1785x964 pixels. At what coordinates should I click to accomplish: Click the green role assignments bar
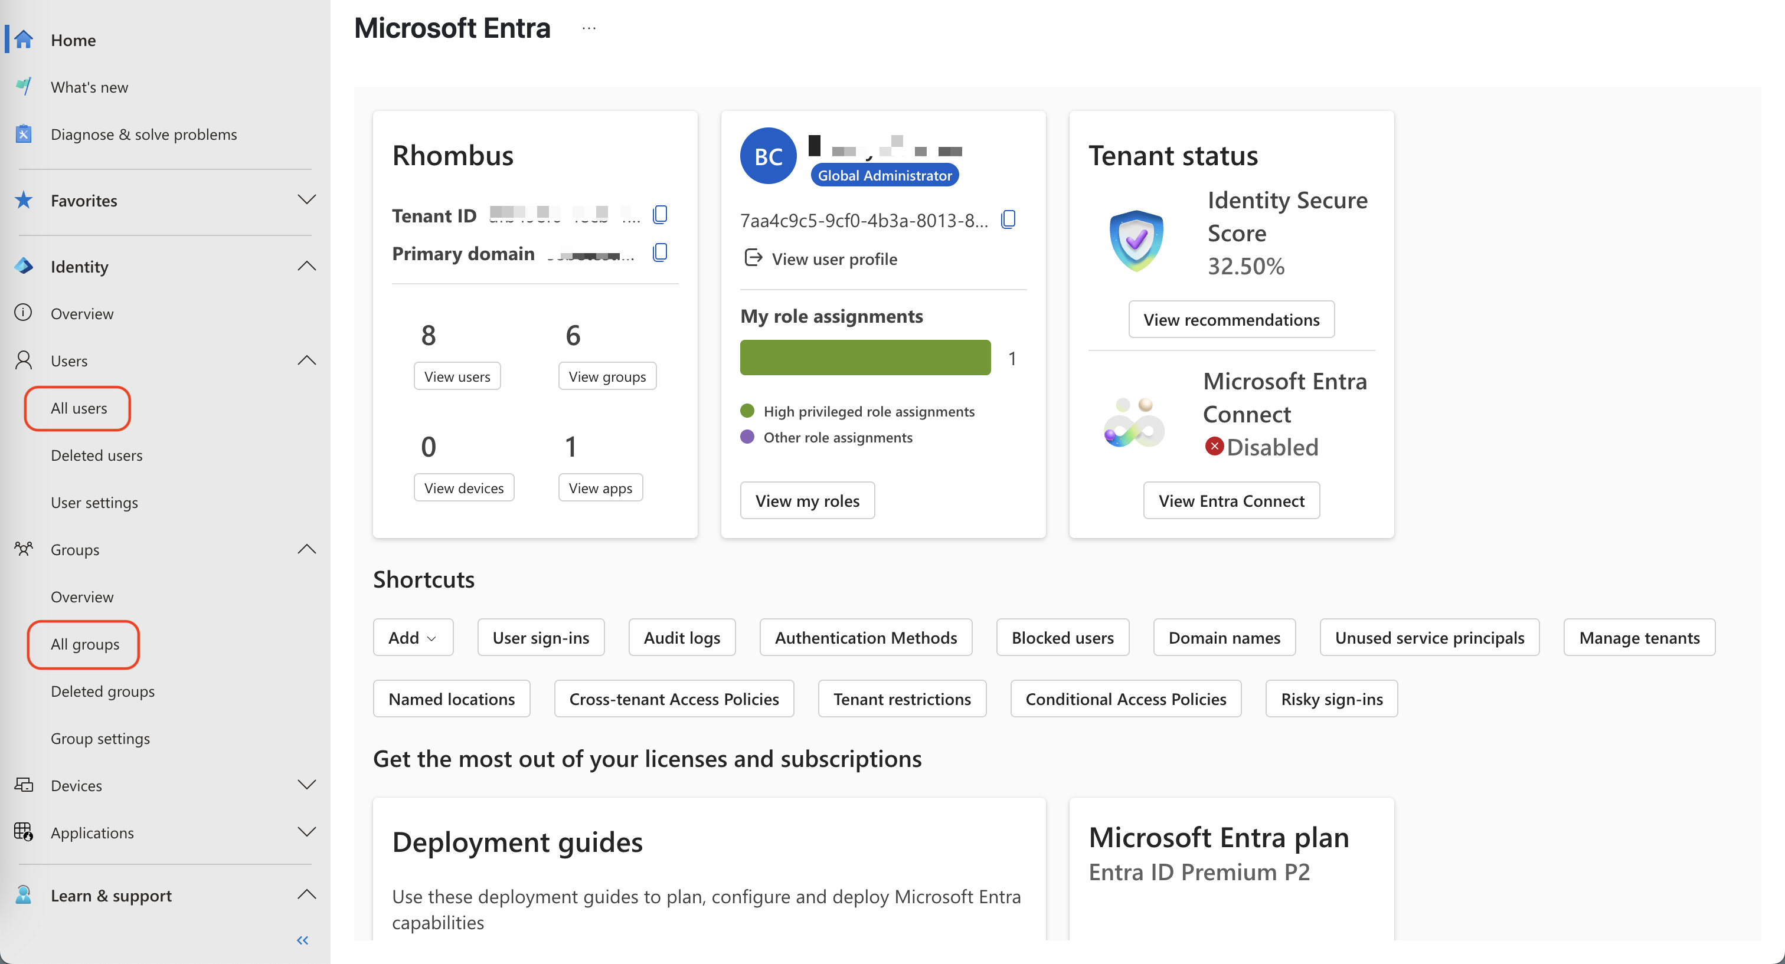(865, 358)
